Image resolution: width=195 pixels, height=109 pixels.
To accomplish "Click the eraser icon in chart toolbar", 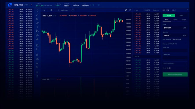I will pos(73,10).
